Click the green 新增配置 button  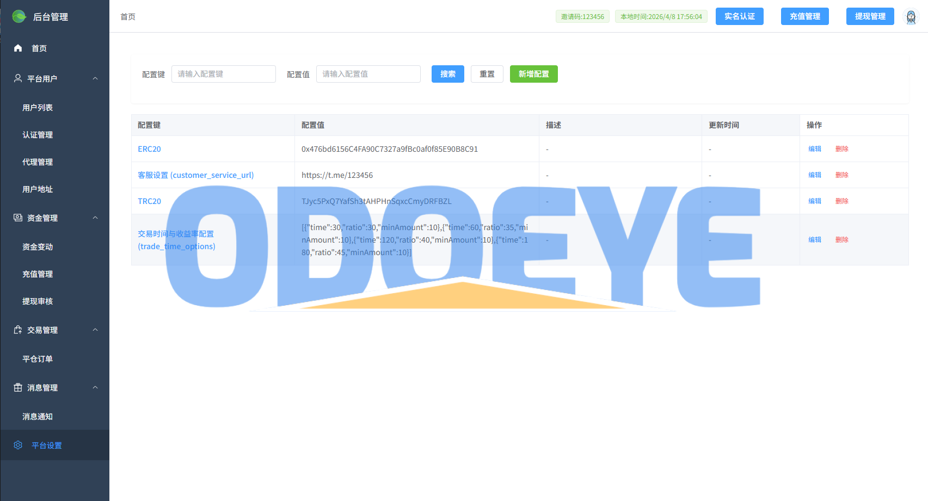(534, 74)
